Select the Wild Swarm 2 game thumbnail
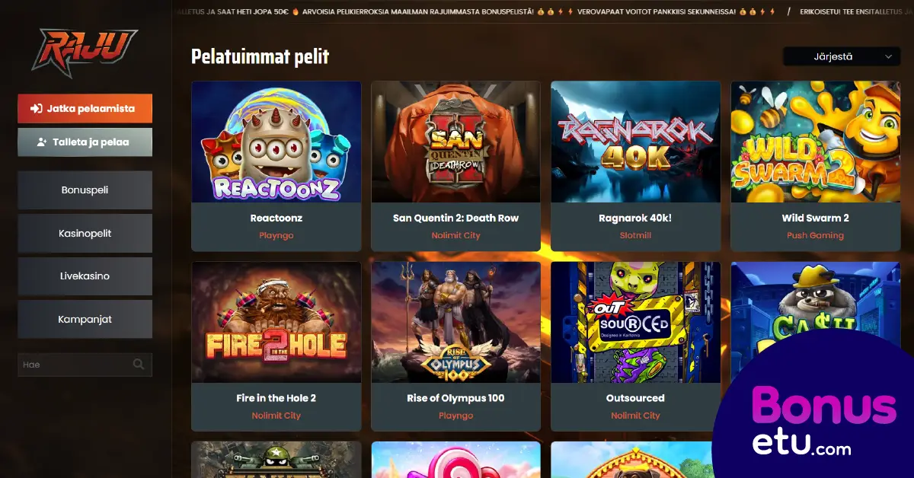Viewport: 914px width, 478px height. (x=816, y=142)
